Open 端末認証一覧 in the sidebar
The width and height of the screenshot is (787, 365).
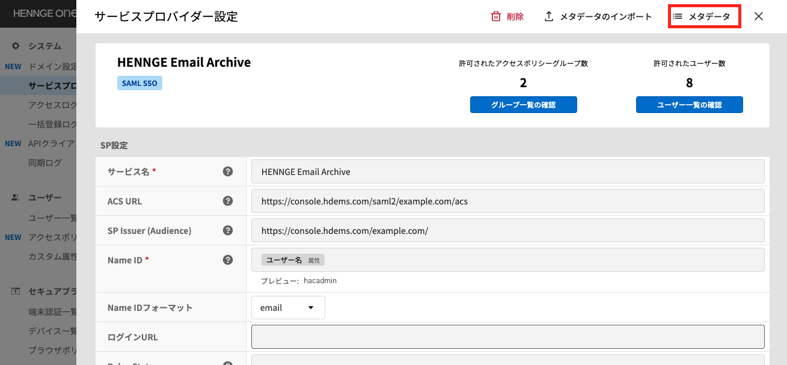[52, 311]
